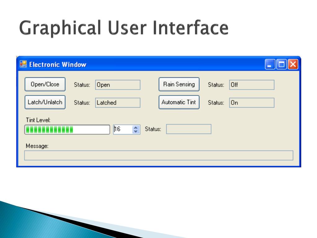
Task: Click the Message label
Action: click(37, 146)
